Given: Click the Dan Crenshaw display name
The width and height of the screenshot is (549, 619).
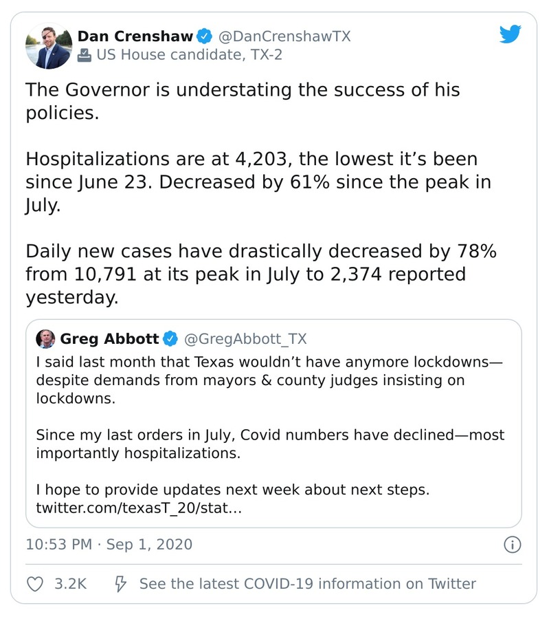Looking at the screenshot, I should pyautogui.click(x=135, y=36).
